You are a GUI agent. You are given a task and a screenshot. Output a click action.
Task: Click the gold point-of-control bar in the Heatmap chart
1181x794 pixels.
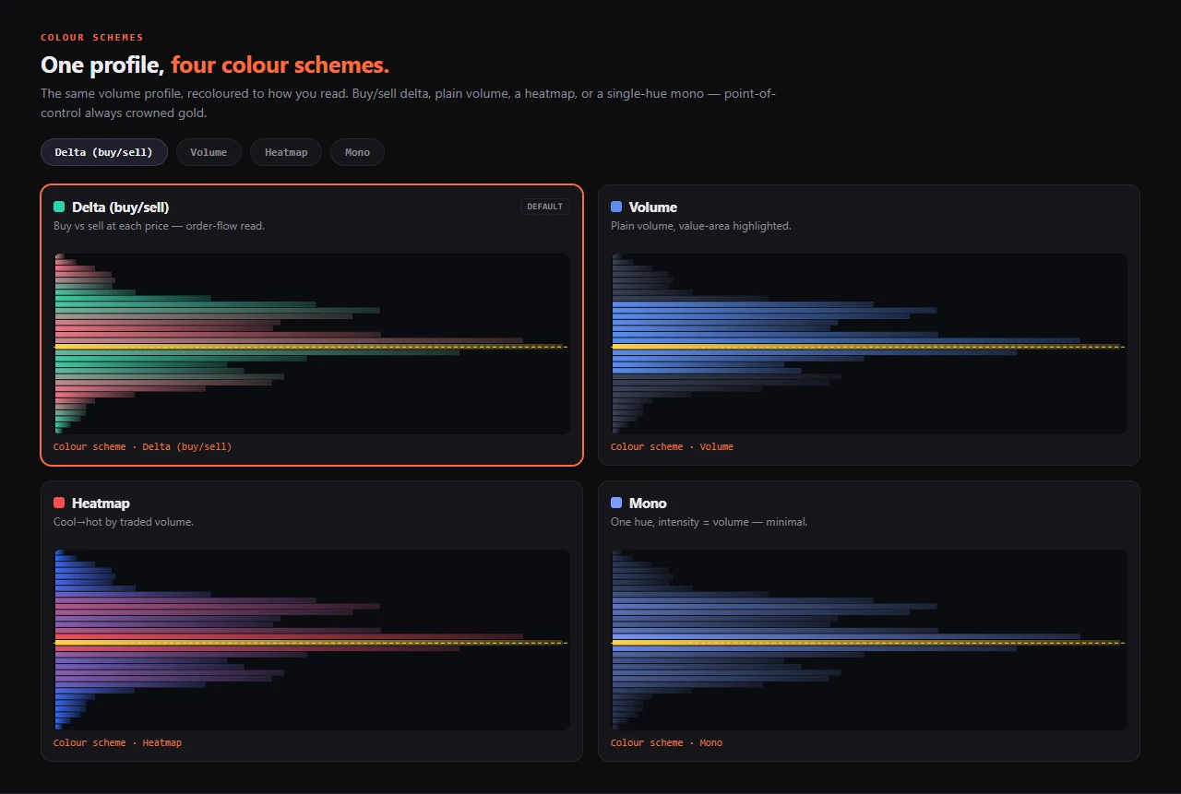tap(309, 643)
